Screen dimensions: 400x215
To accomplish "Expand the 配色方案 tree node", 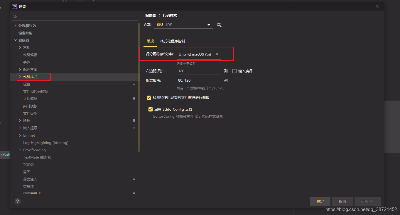I will point(20,70).
